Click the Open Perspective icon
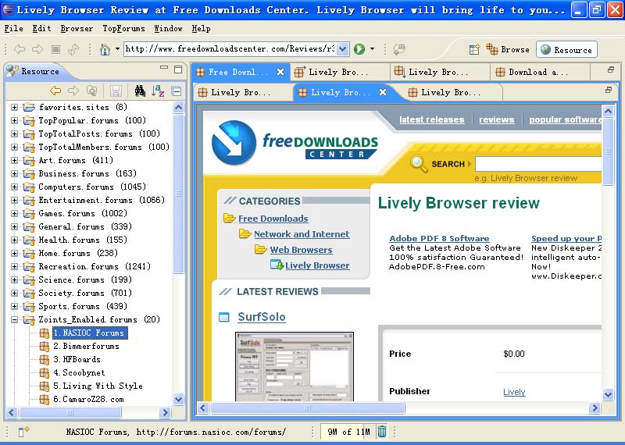 (x=474, y=49)
